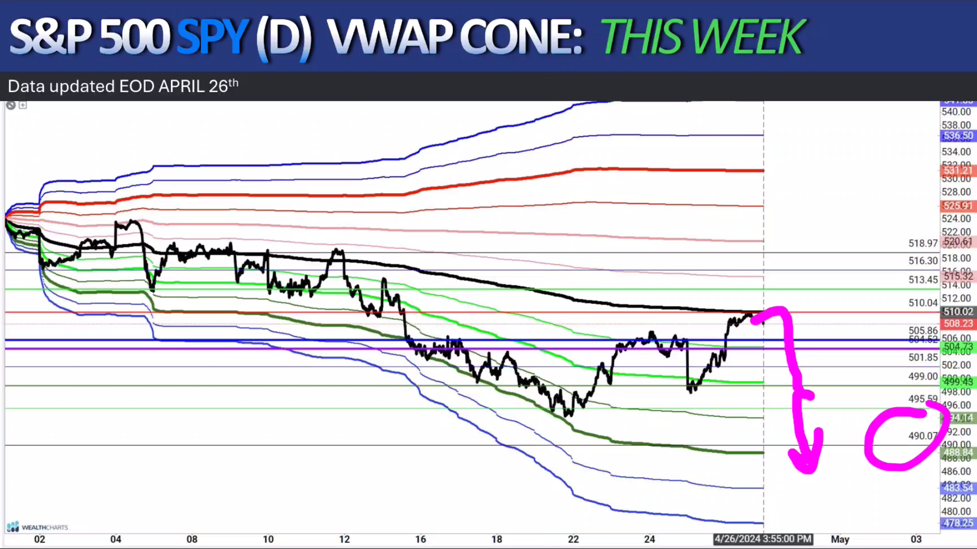The image size is (977, 549).
Task: Click date 12 on the time axis
Action: (x=344, y=539)
